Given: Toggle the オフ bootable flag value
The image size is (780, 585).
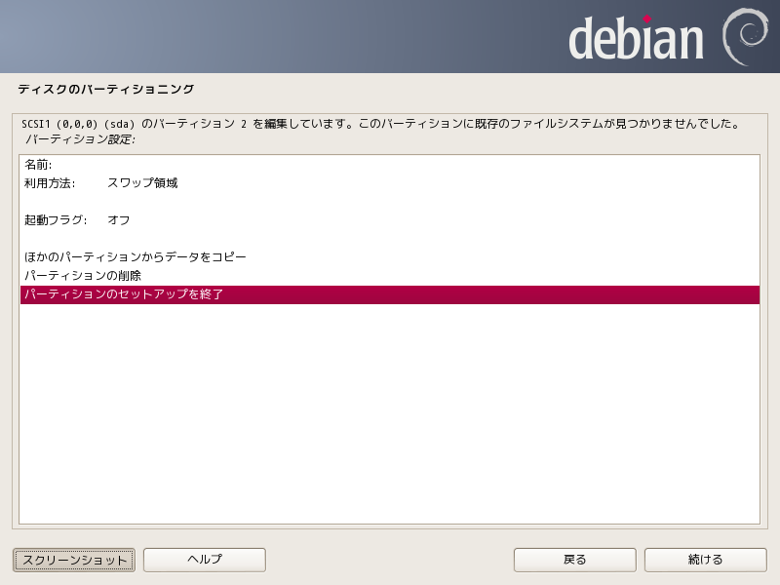Looking at the screenshot, I should tap(119, 220).
